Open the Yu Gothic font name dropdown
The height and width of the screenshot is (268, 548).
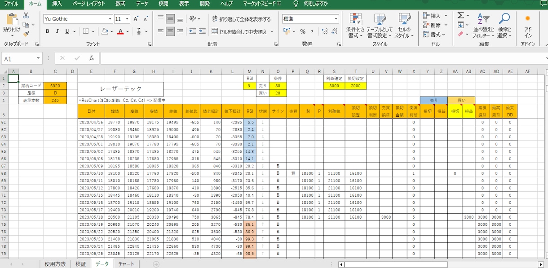(110, 19)
